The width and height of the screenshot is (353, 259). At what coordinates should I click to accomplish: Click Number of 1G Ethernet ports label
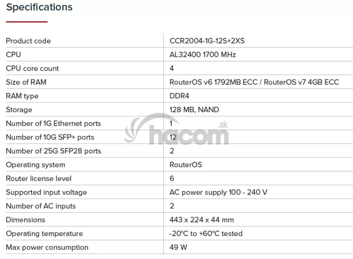(53, 124)
